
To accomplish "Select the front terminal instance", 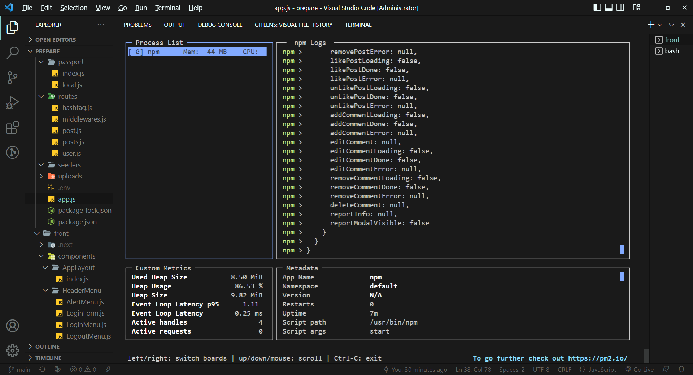I will point(671,40).
